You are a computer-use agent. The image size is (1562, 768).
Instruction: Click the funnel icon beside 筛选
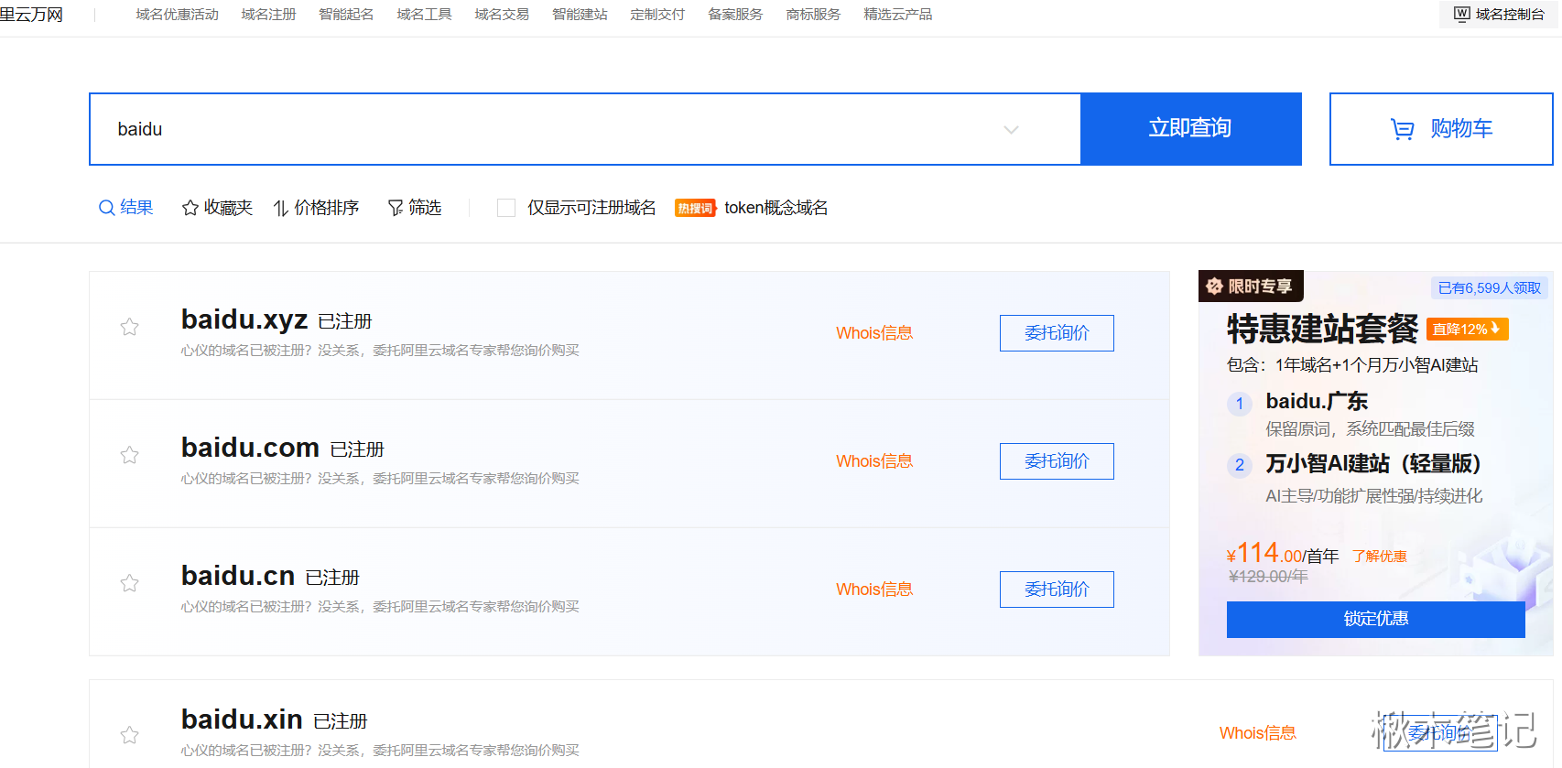[x=396, y=208]
